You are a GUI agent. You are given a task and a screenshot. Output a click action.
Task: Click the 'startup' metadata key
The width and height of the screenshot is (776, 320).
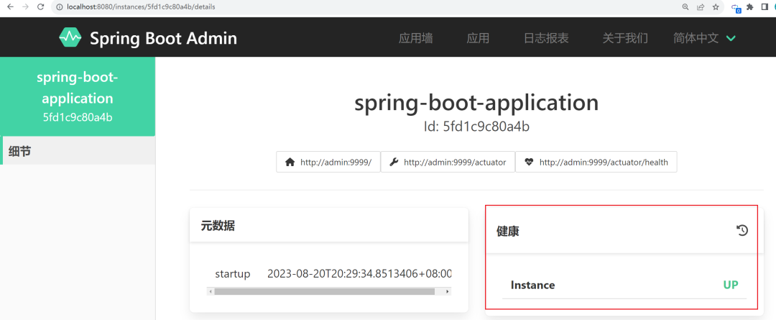pos(233,274)
